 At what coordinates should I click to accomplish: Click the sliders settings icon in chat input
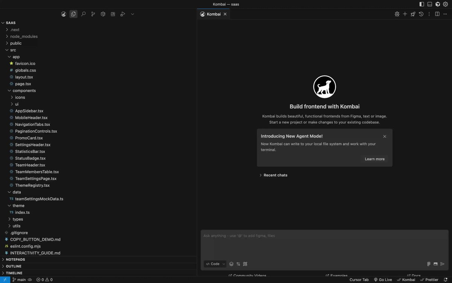[238, 264]
